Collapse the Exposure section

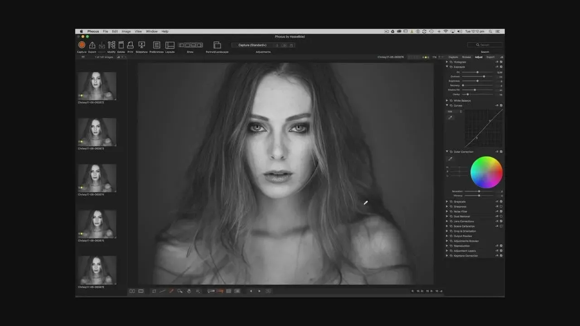click(447, 67)
